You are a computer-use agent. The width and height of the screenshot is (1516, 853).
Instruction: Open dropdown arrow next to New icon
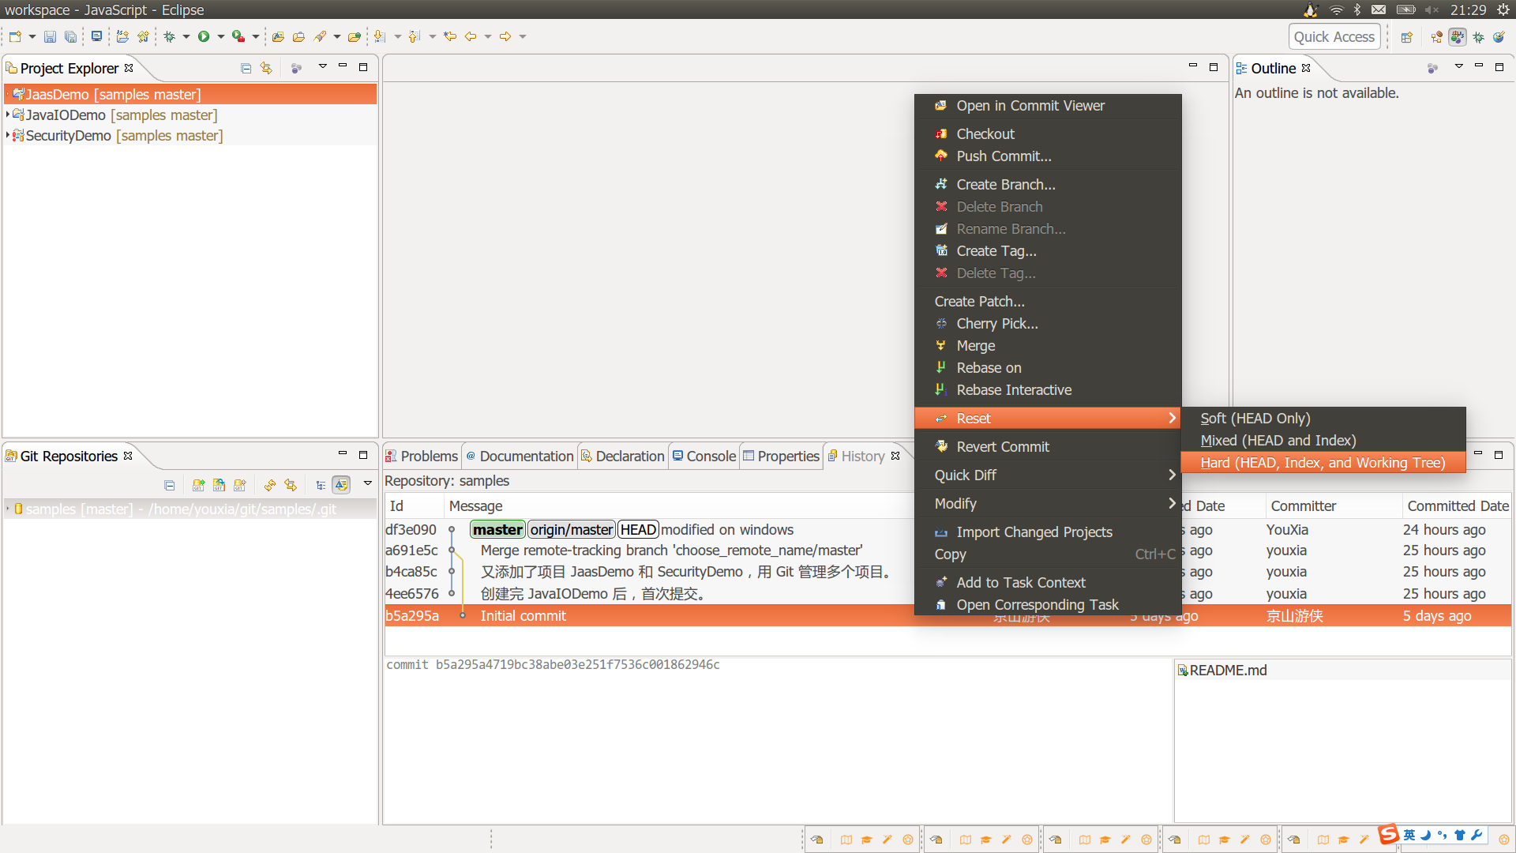[32, 36]
